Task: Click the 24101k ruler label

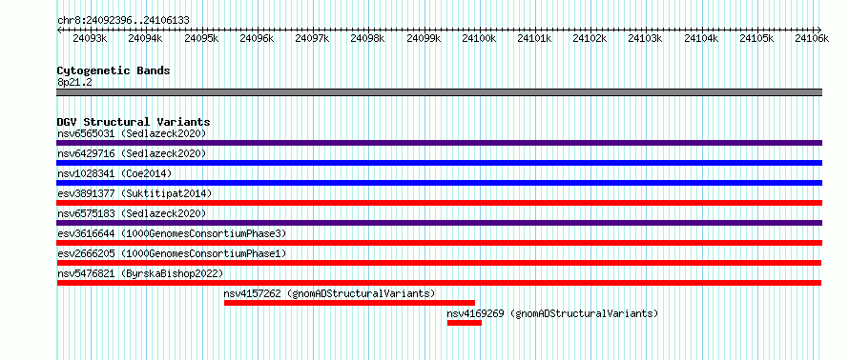Action: coord(534,38)
